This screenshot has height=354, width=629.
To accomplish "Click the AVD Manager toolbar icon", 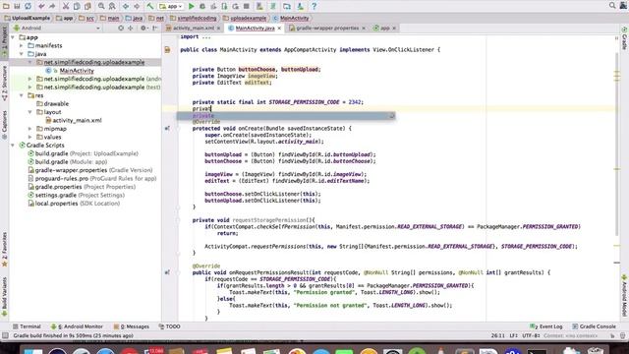I will coord(259,6).
